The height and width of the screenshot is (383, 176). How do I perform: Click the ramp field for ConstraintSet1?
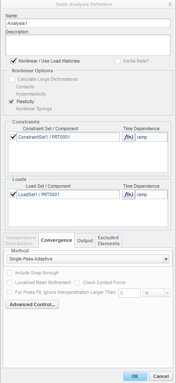click(x=151, y=137)
